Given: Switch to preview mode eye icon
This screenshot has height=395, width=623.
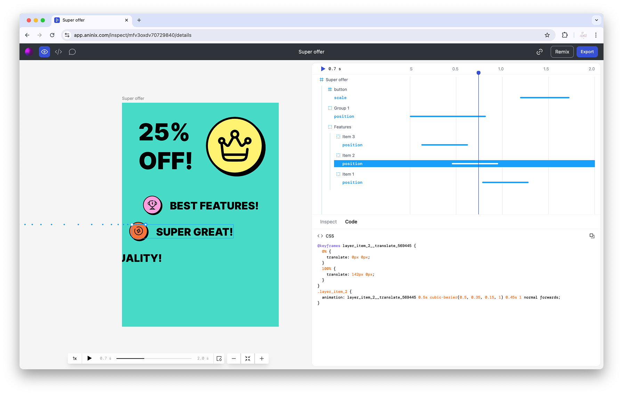Looking at the screenshot, I should [44, 52].
